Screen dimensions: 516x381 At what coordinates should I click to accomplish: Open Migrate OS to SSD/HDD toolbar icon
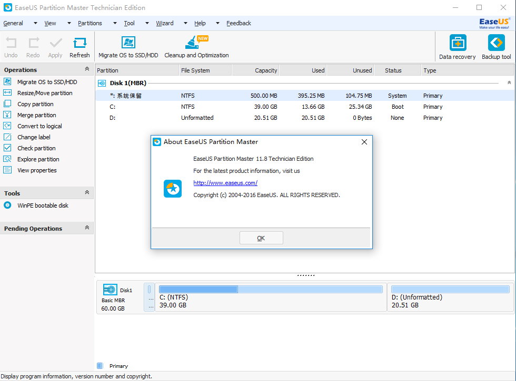(128, 43)
